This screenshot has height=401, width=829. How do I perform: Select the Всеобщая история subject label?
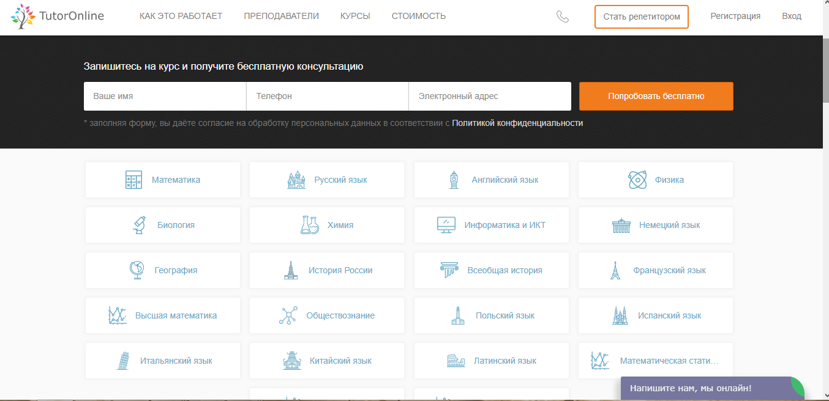pos(505,270)
